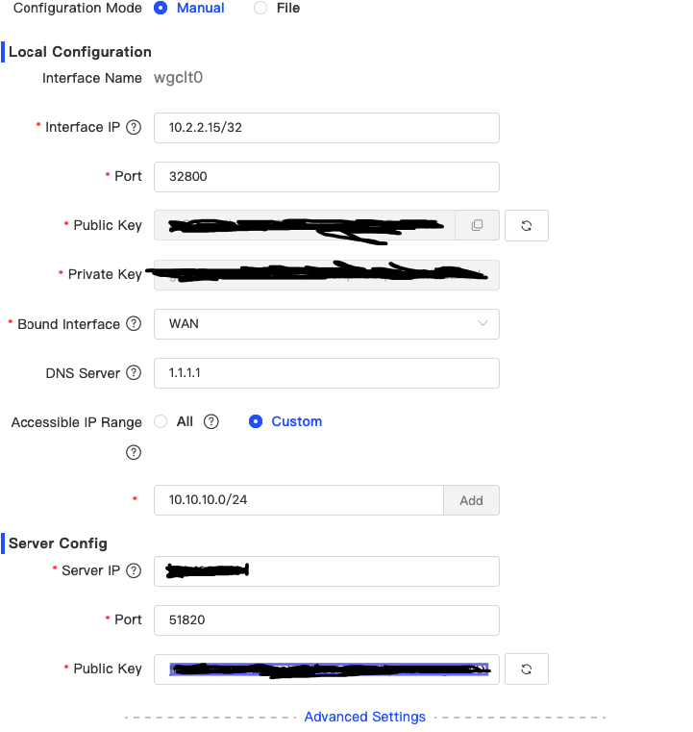The height and width of the screenshot is (732, 693).
Task: Click help icon beside DNS Server
Action: (x=134, y=373)
